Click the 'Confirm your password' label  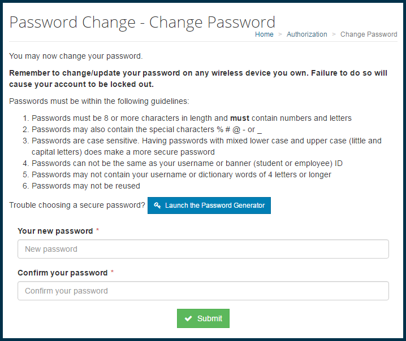tap(63, 273)
